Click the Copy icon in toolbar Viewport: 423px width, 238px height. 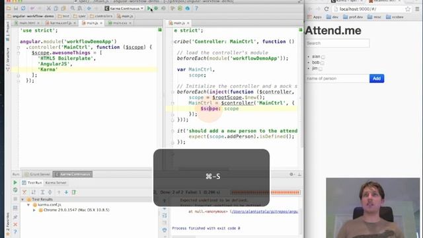coord(56,9)
